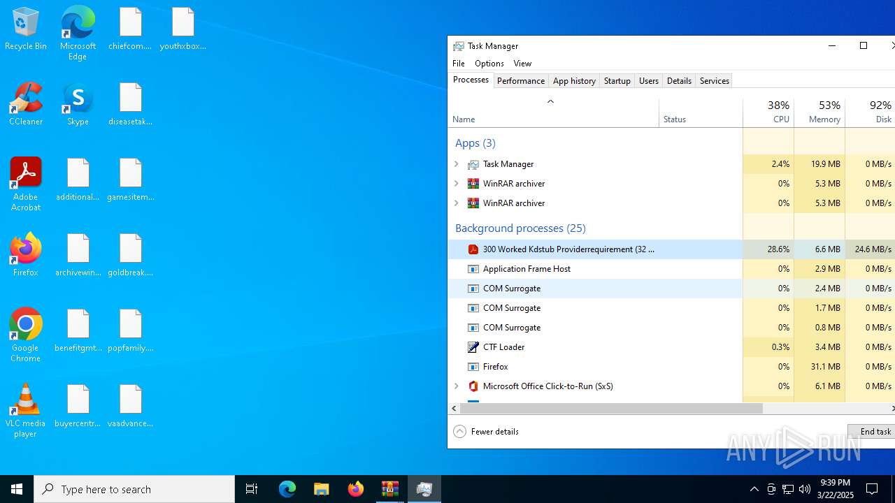Switch to the Details tab

pos(679,81)
